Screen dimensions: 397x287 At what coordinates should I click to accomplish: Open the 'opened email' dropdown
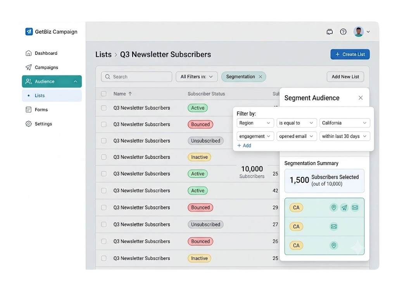point(297,136)
